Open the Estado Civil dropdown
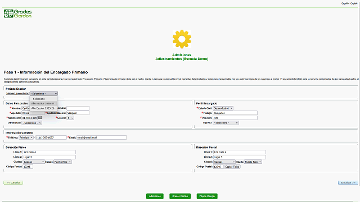Image resolution: width=360 pixels, height=202 pixels. tap(223, 108)
